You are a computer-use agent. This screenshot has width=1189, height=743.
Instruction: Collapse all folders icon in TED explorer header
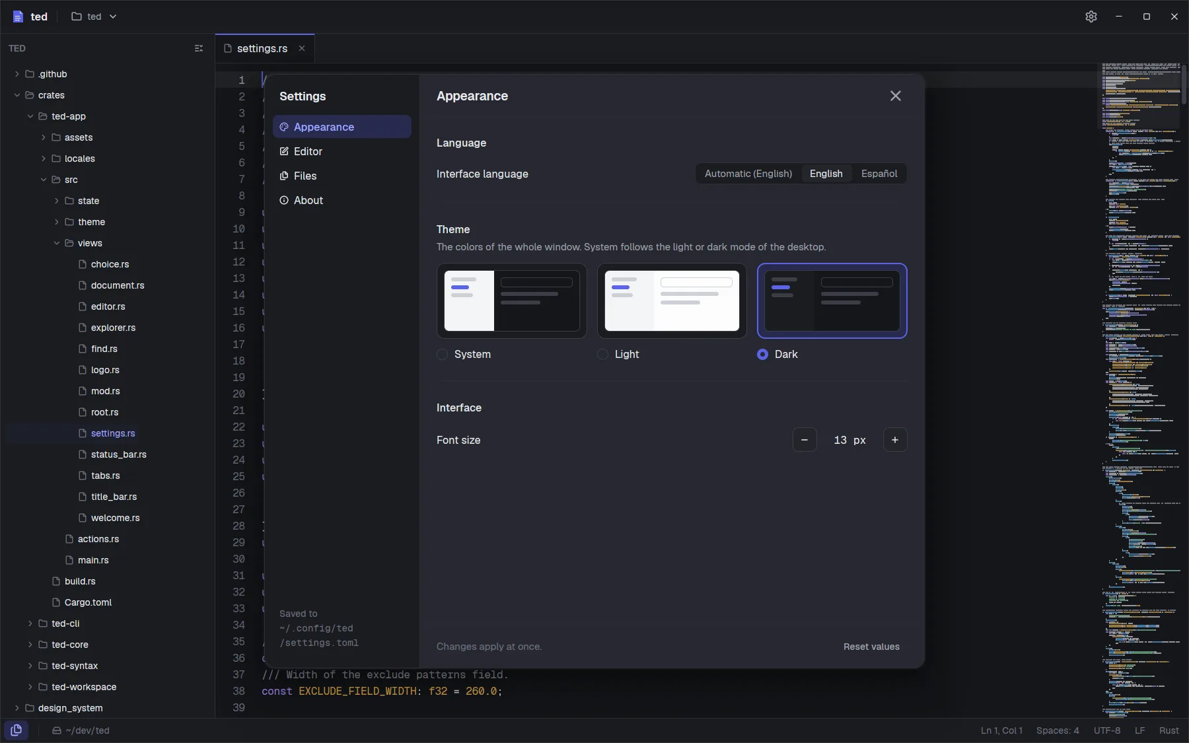tap(199, 48)
